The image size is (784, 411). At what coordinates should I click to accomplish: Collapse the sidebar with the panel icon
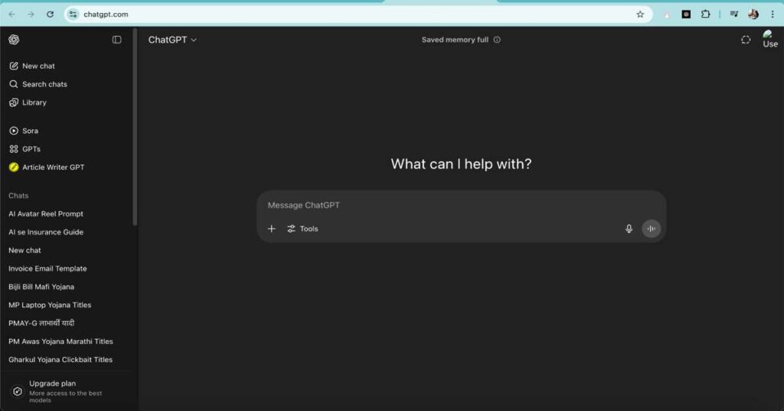116,40
